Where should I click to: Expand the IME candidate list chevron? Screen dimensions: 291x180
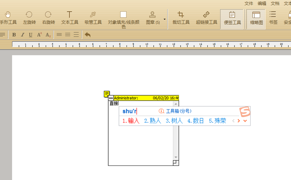click(245, 121)
